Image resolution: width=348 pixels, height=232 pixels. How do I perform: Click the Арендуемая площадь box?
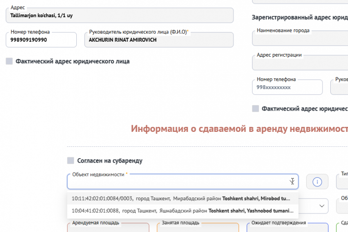pyautogui.click(x=108, y=227)
